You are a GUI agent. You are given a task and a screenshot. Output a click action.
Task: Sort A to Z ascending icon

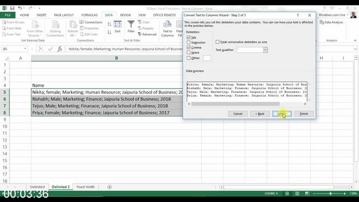click(109, 24)
